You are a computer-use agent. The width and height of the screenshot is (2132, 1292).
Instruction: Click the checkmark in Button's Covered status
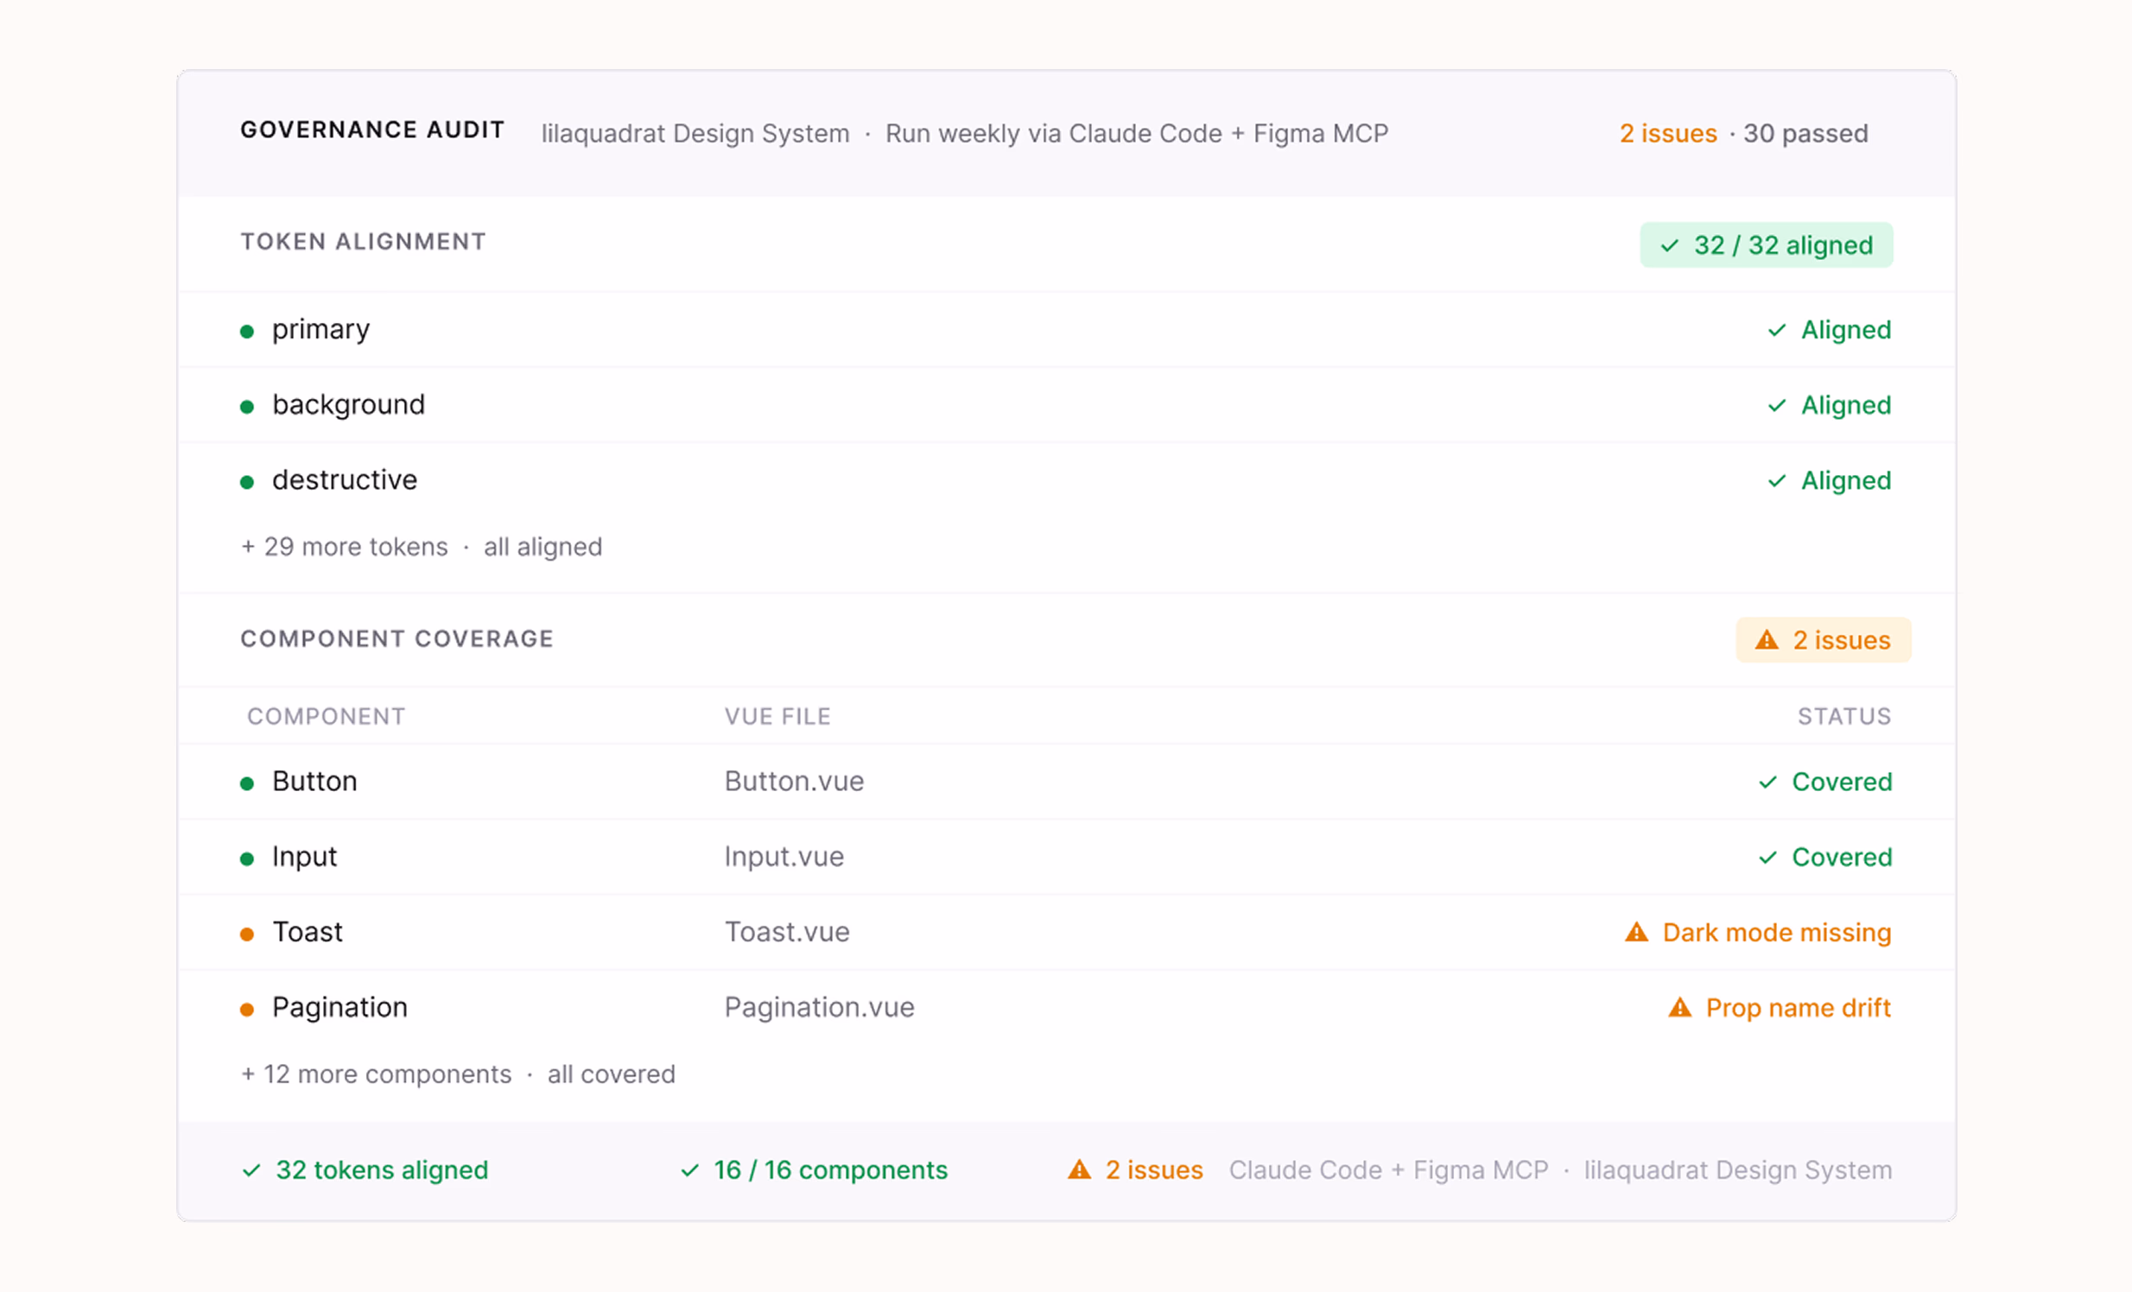click(1767, 782)
